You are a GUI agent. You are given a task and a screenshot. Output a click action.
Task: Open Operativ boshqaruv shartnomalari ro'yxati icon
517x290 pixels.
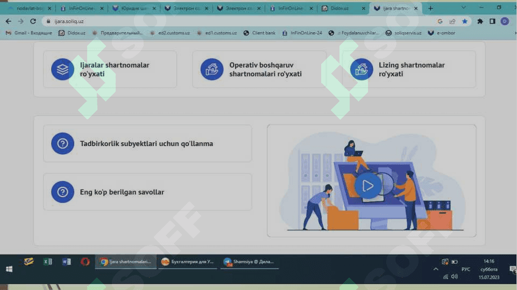pyautogui.click(x=211, y=69)
